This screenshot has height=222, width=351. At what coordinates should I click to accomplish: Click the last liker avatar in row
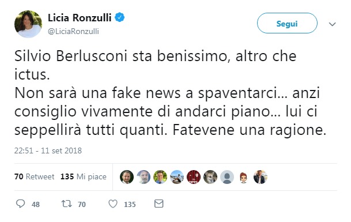coord(261,177)
